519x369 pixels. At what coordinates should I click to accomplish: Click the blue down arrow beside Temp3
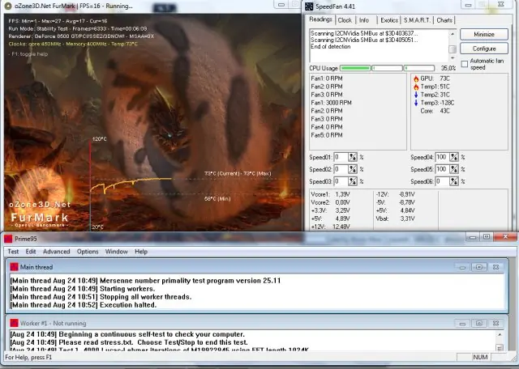pyautogui.click(x=416, y=103)
